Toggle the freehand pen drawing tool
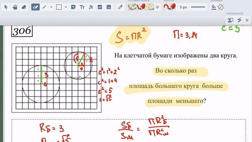The height and width of the screenshot is (142, 252). (x=35, y=7)
